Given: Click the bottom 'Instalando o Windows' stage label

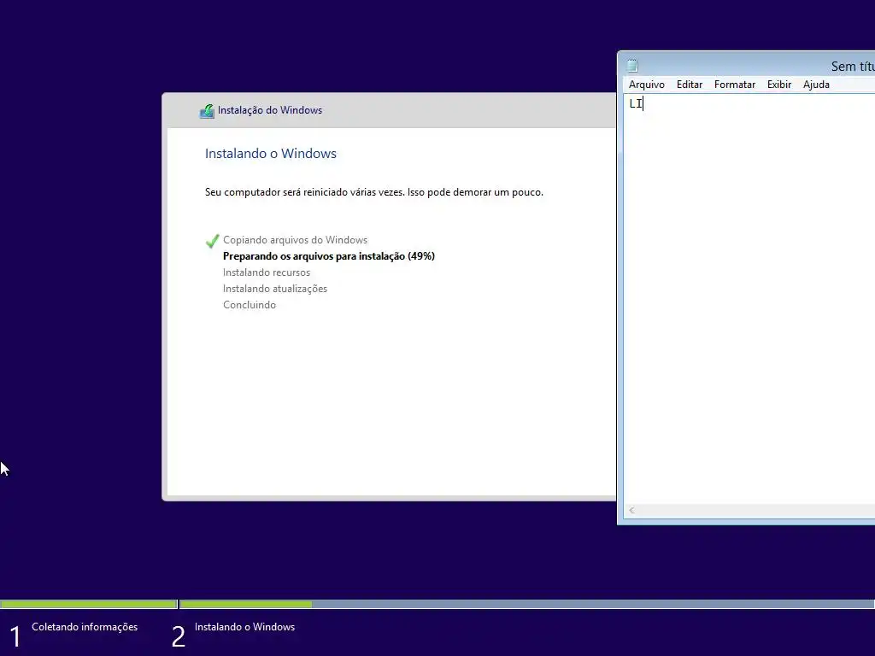Looking at the screenshot, I should (x=244, y=627).
